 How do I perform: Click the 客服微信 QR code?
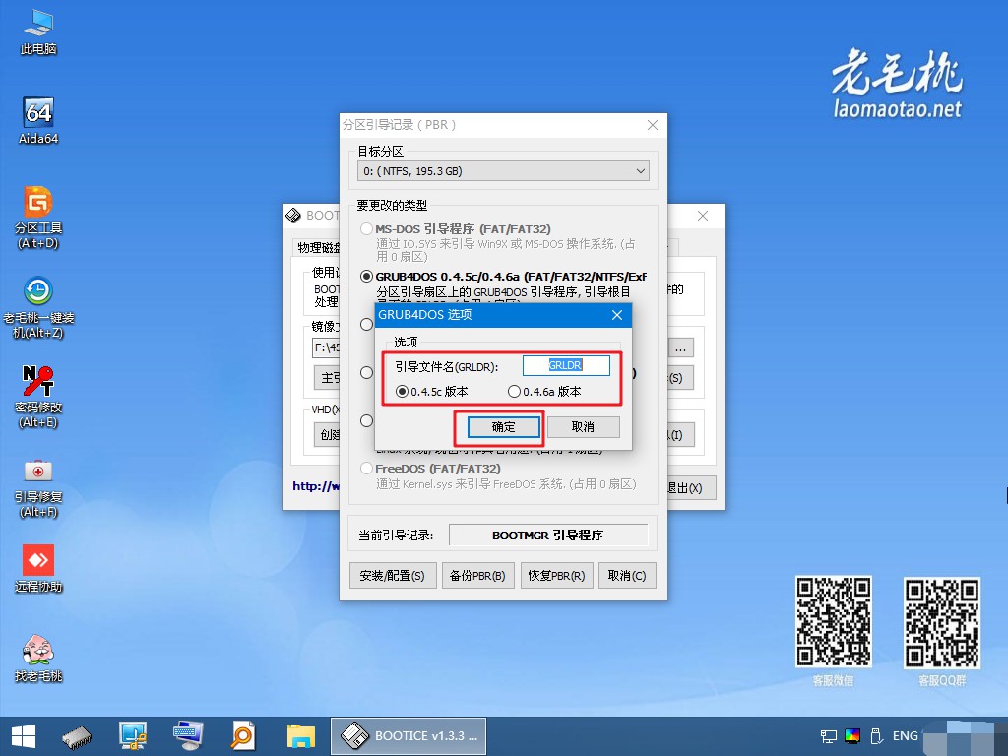834,622
